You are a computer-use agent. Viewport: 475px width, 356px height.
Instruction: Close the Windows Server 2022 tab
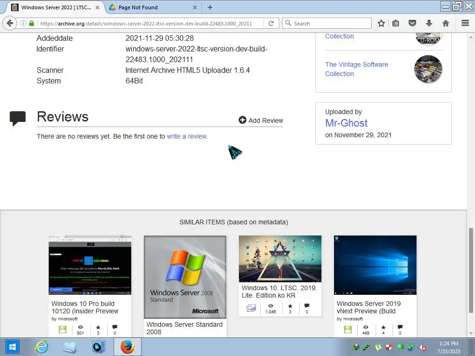click(x=97, y=7)
